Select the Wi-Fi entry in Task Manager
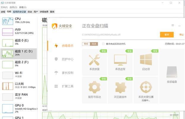185x119 pixels. click(19, 75)
